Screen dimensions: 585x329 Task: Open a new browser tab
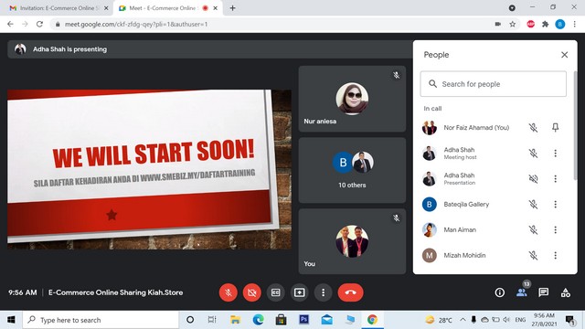click(232, 8)
